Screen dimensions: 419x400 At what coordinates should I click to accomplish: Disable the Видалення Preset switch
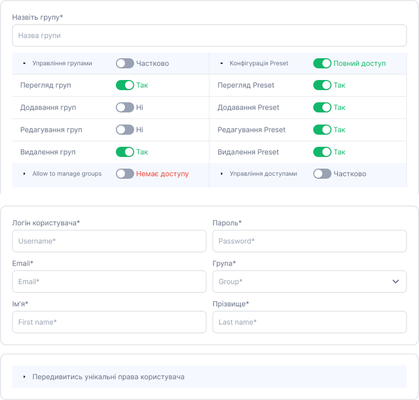pos(322,153)
